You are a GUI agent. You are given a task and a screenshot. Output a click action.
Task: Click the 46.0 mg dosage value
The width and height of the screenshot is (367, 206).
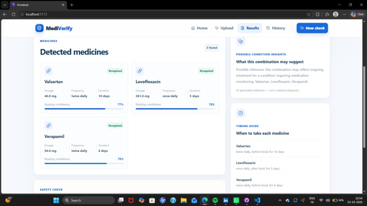point(51,96)
